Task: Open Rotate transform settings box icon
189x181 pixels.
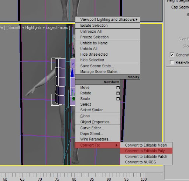Action: point(118,93)
